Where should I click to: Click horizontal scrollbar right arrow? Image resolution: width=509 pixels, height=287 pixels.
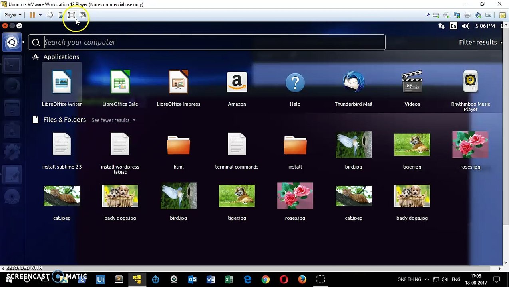coord(500,269)
